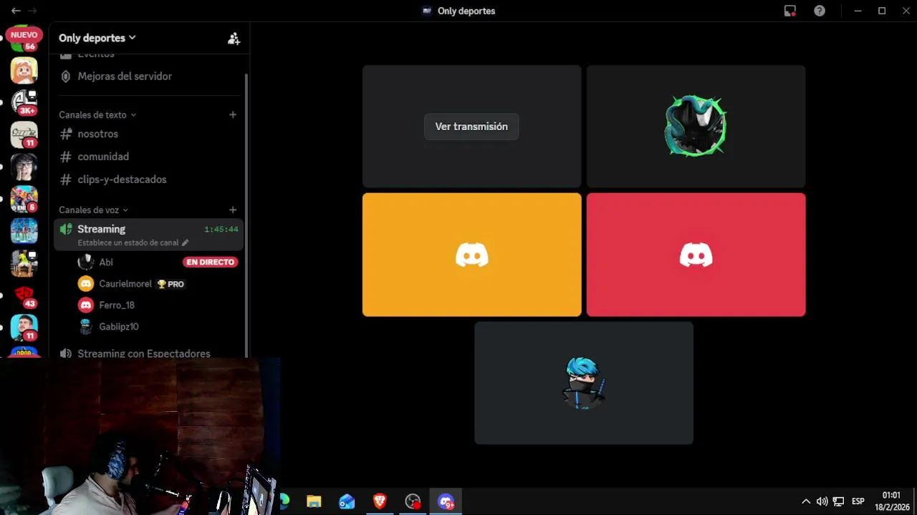Open the help question mark icon
Image resolution: width=917 pixels, height=515 pixels.
coord(820,11)
